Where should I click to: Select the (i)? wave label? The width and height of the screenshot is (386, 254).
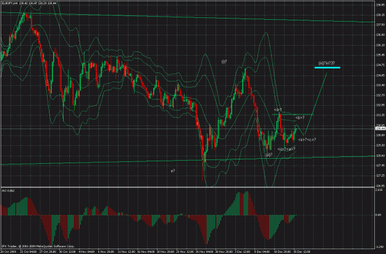224,62
